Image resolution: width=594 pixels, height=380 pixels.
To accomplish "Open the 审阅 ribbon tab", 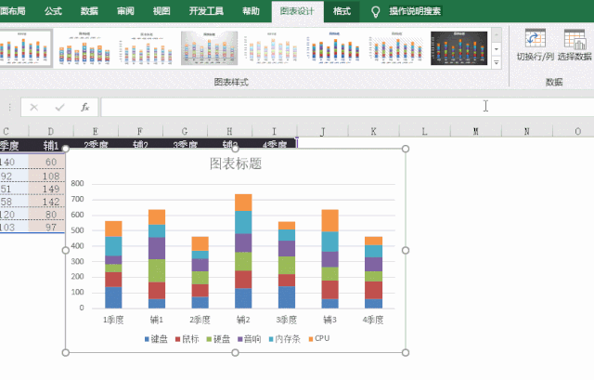I will click(x=125, y=11).
